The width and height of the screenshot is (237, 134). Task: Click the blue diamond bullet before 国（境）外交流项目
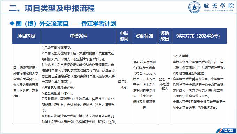[x=12, y=23]
